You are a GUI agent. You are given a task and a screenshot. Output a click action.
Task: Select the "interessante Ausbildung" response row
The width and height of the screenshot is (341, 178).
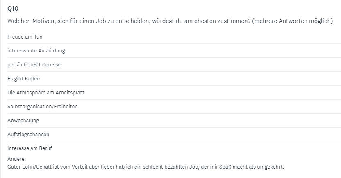click(36, 51)
